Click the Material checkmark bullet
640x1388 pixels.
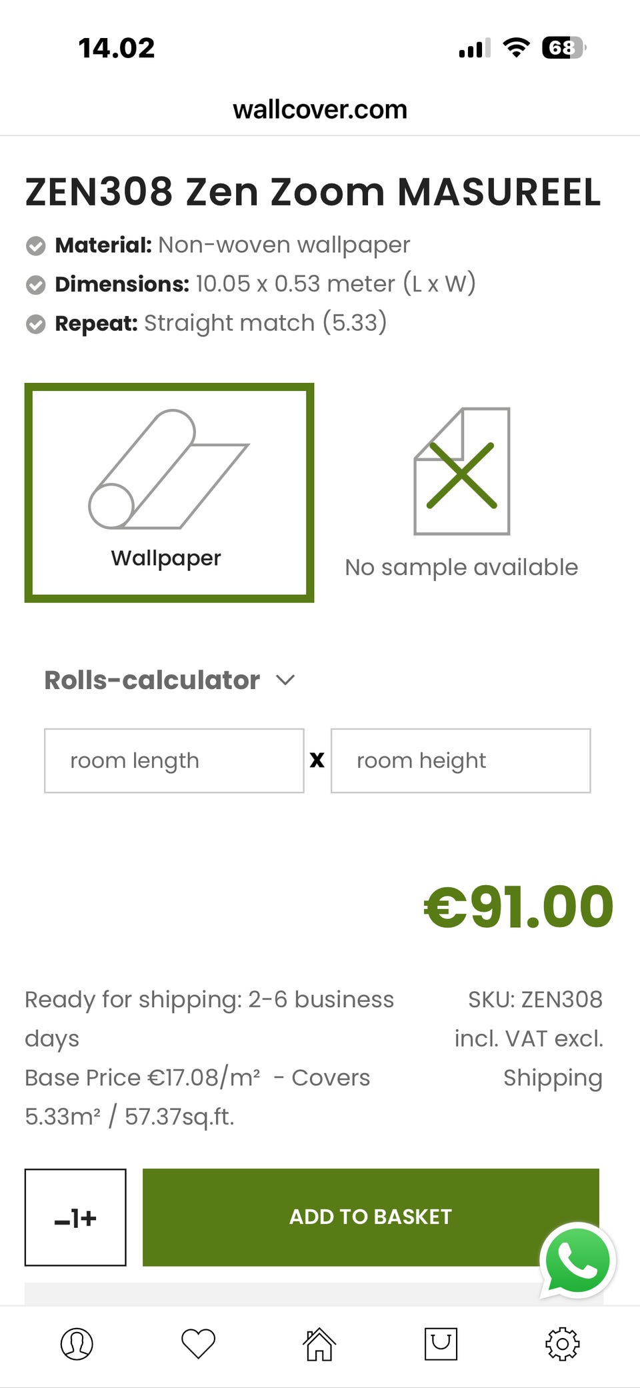[35, 246]
